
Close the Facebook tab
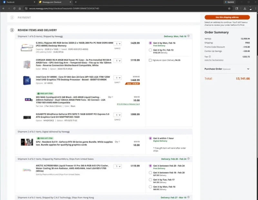pyautogui.click(x=35, y=2)
